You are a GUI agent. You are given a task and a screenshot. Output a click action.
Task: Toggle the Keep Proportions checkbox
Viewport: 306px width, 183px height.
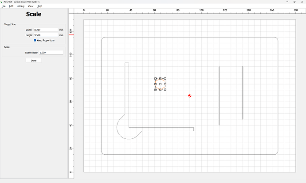pos(35,40)
